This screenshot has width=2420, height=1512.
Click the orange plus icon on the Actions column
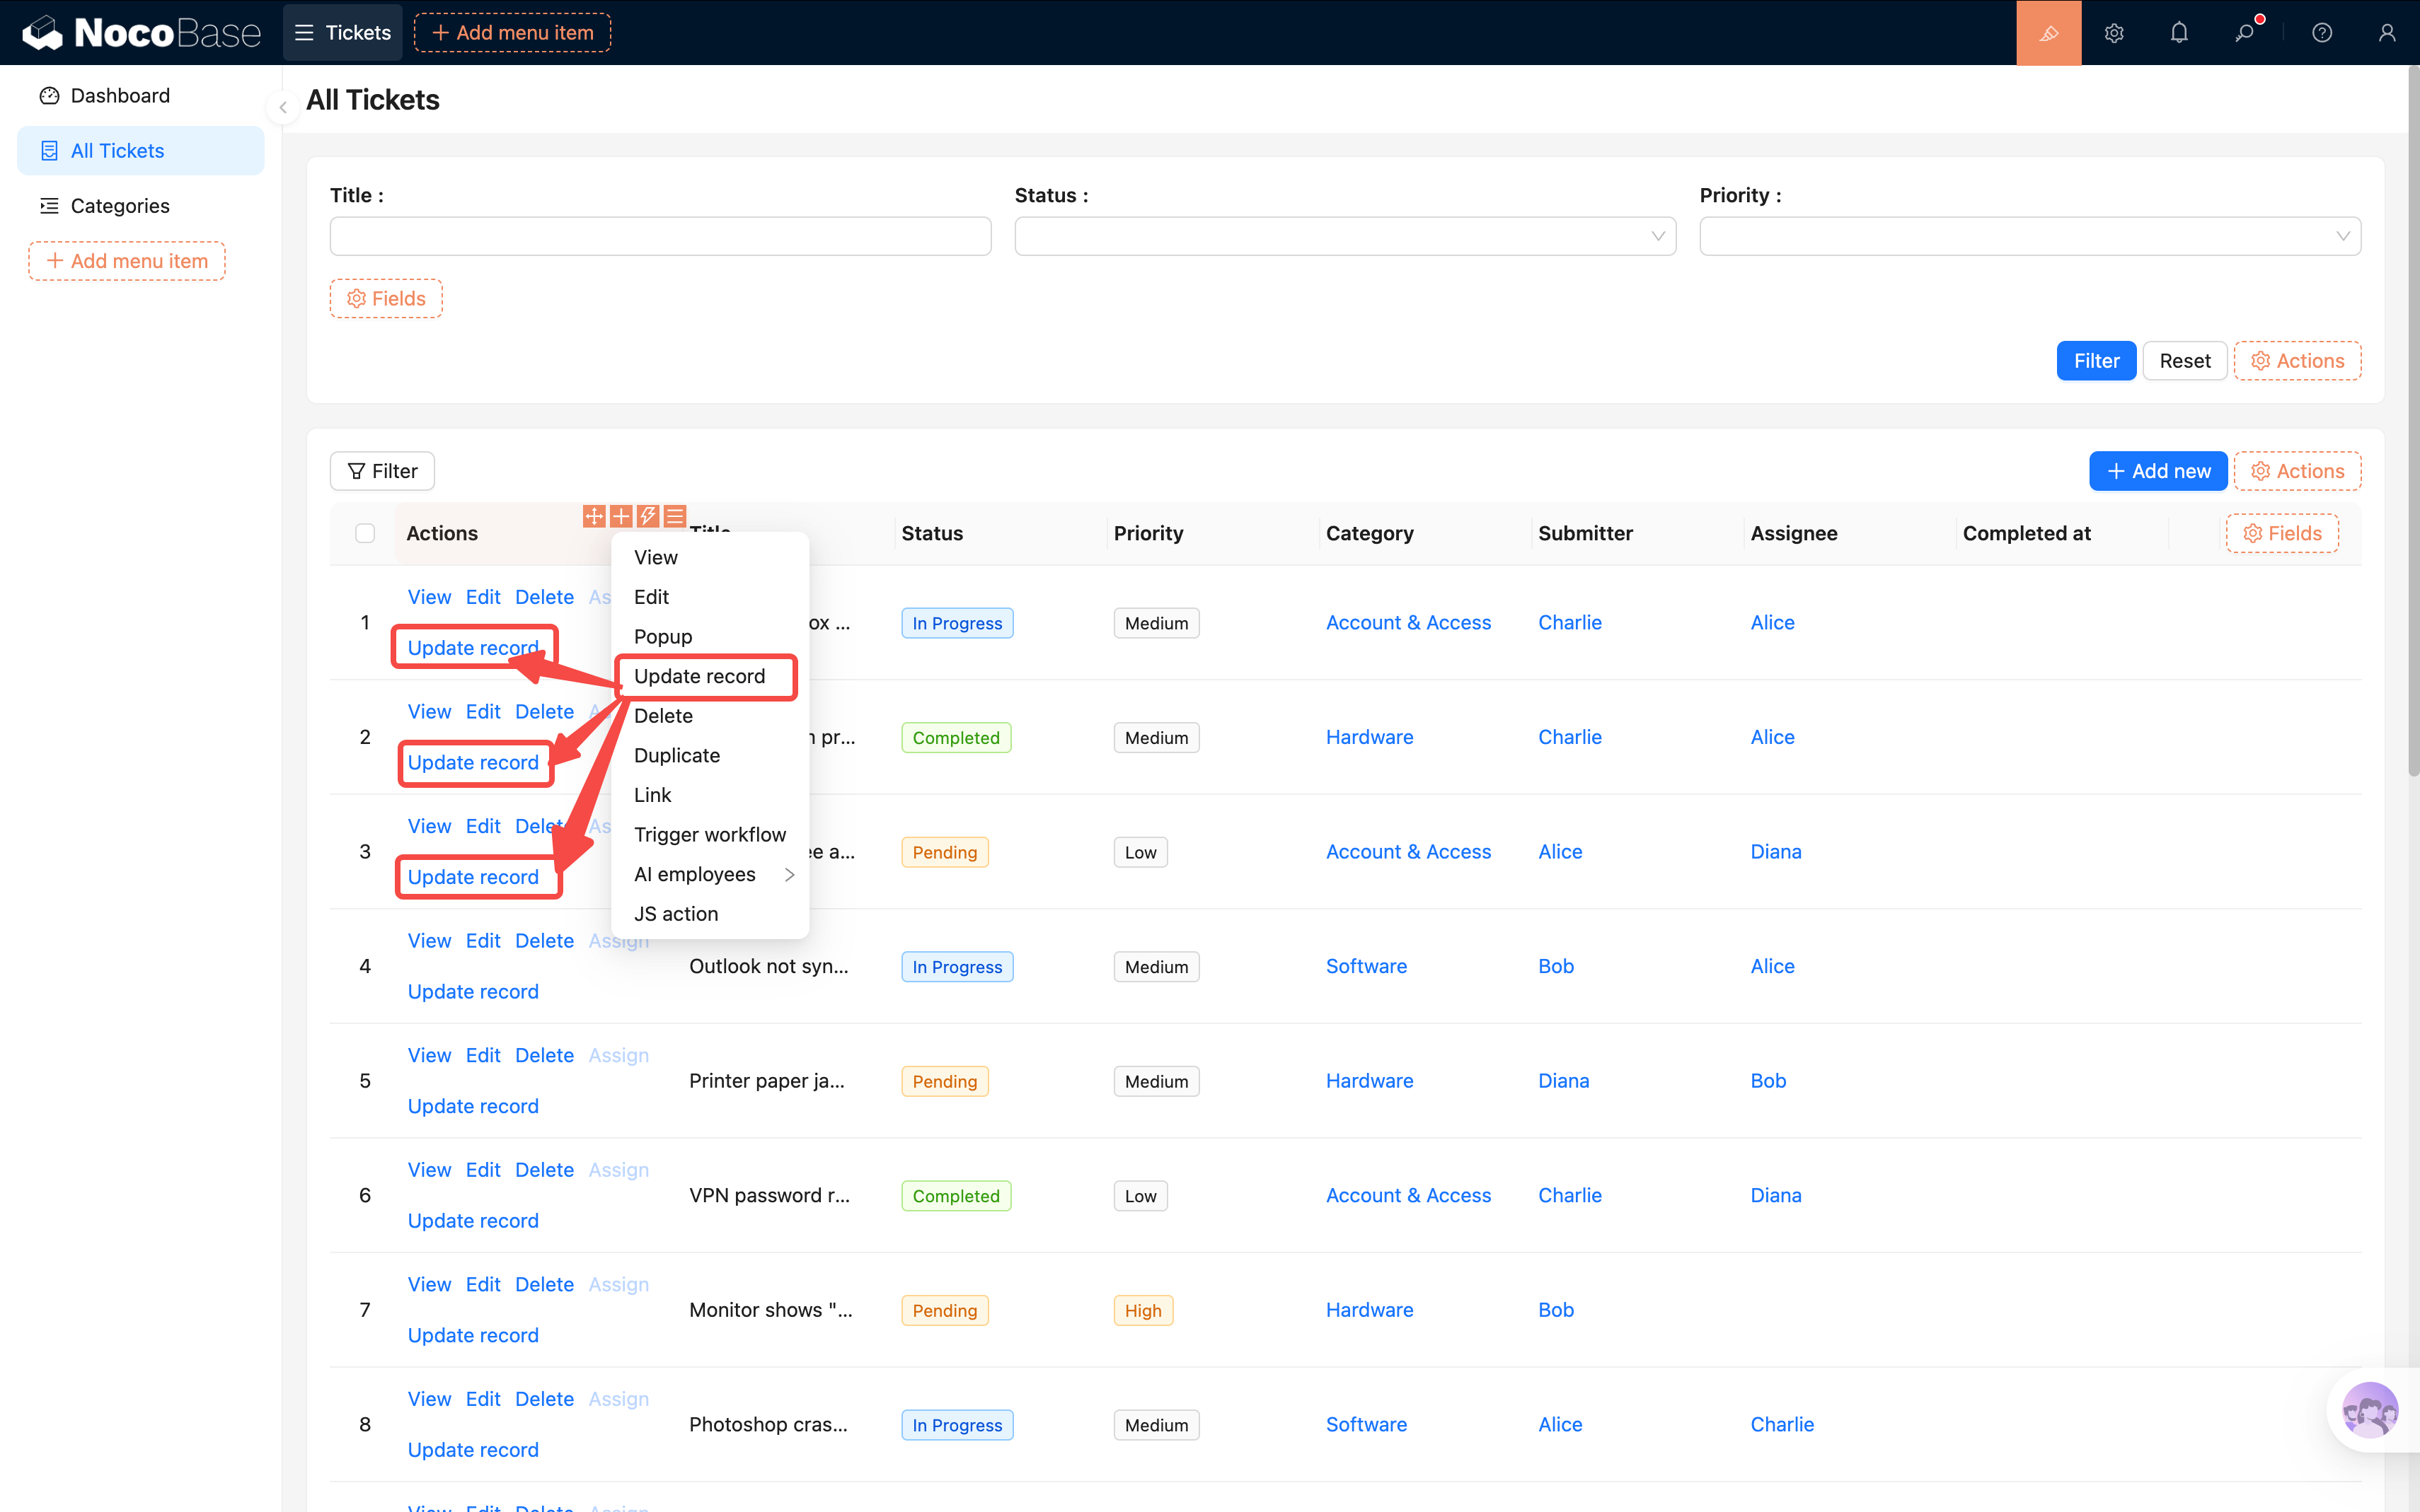click(x=621, y=516)
